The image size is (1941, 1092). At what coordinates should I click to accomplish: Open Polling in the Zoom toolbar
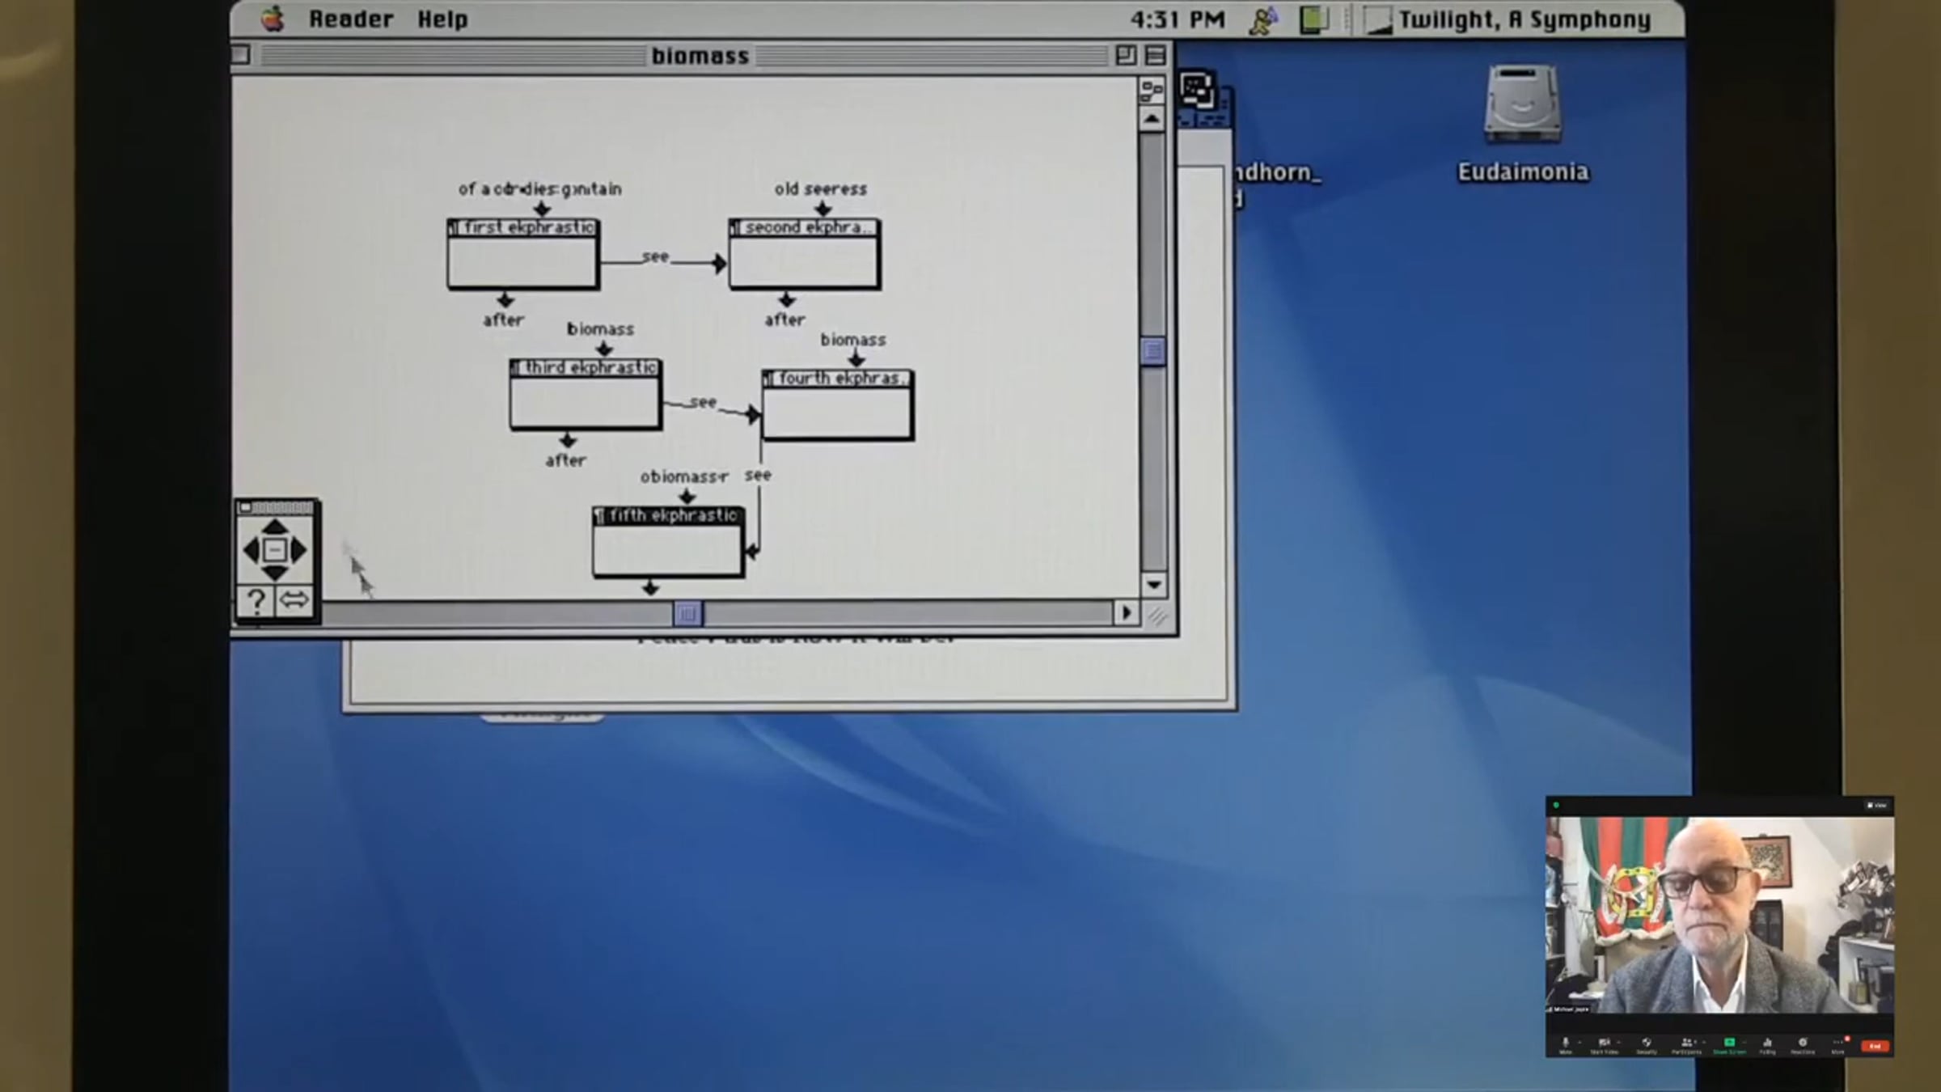pos(1767,1045)
